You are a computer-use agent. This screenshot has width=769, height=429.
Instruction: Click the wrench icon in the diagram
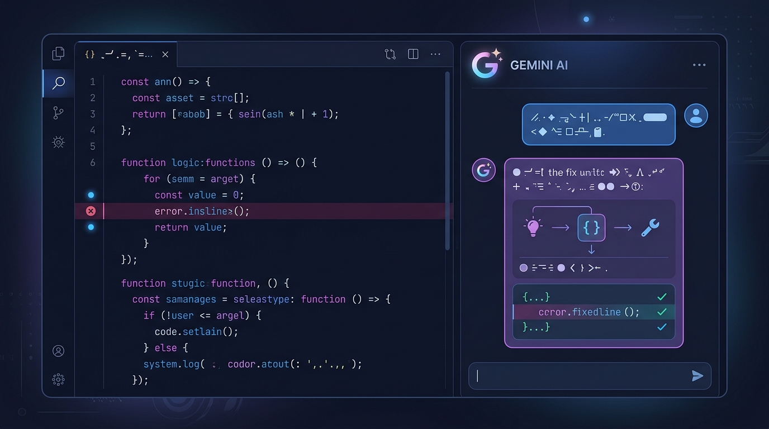(649, 227)
